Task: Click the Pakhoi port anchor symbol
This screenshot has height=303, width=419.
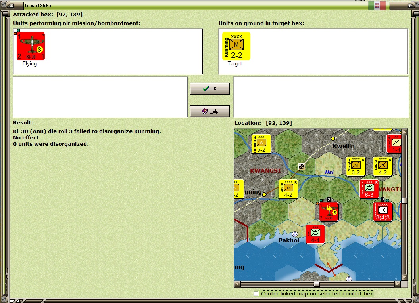Action: pos(295,234)
